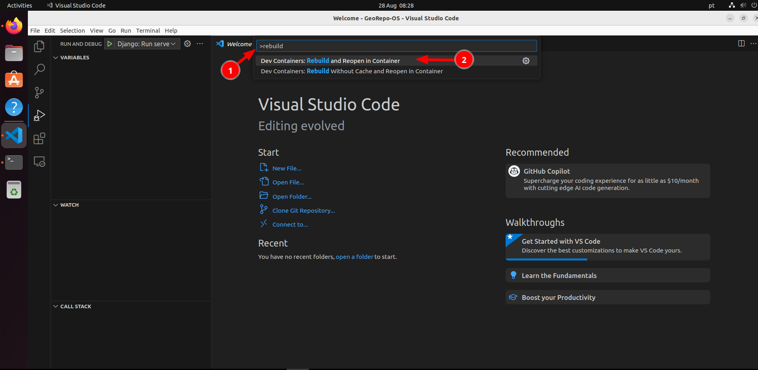Viewport: 758px width, 370px height.
Task: Open Get Started with VS Code walkthrough
Action: [608, 247]
